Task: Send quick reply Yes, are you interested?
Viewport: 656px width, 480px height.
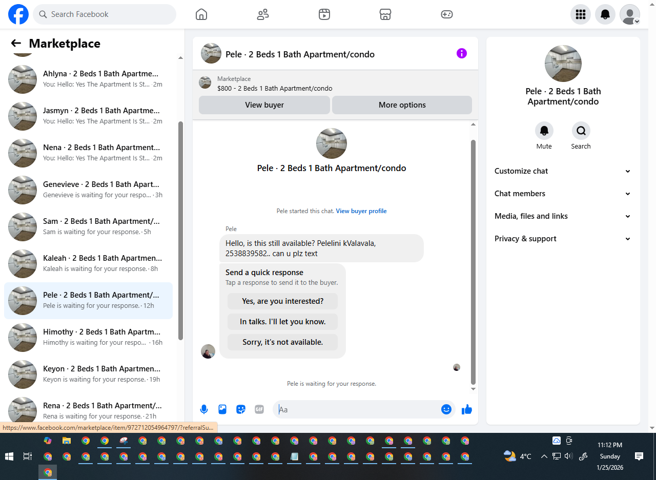Action: tap(283, 301)
